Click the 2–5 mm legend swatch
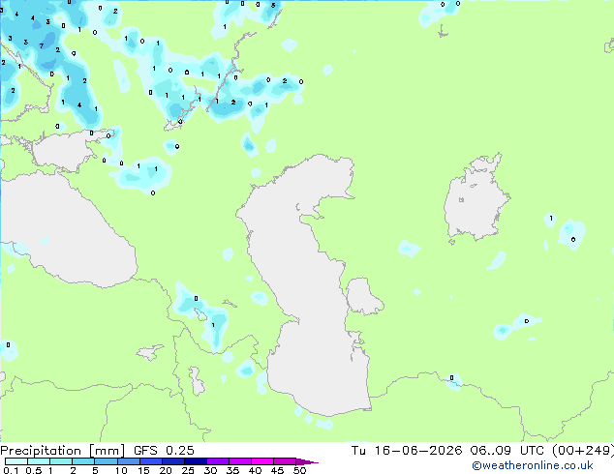 [x=83, y=461]
